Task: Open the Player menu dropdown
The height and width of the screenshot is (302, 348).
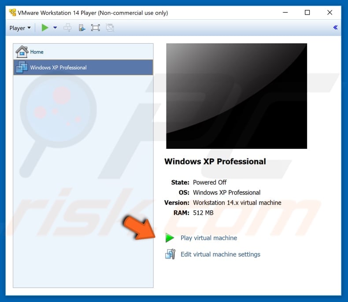Action: (x=20, y=28)
